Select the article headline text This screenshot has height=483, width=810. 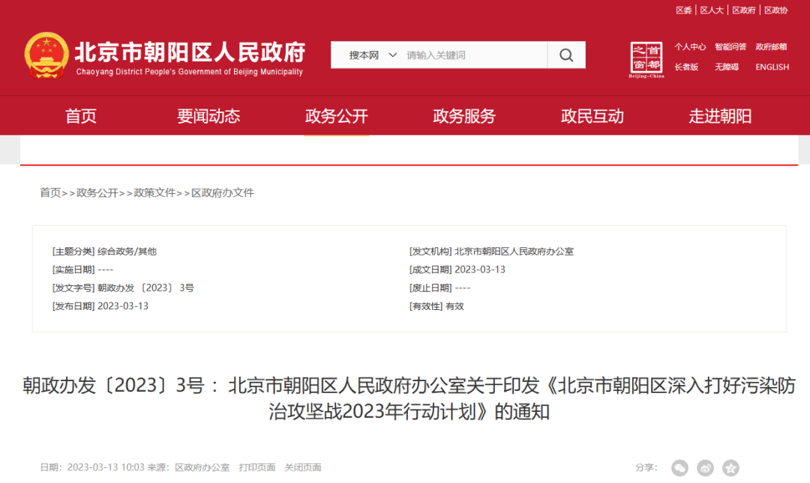(x=409, y=399)
